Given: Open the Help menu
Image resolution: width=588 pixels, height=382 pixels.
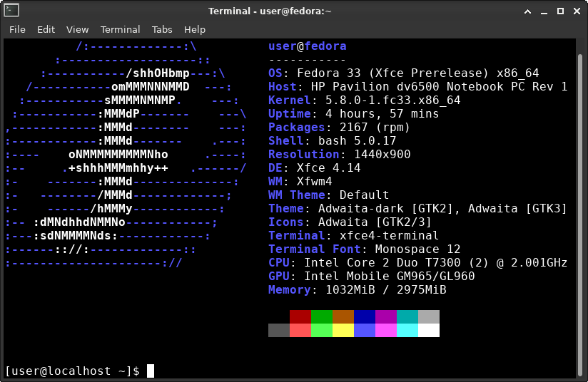Looking at the screenshot, I should (x=195, y=30).
